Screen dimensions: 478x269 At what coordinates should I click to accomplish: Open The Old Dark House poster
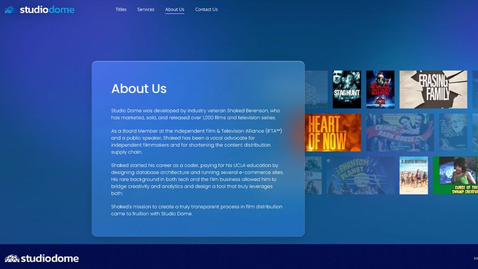pyautogui.click(x=453, y=132)
